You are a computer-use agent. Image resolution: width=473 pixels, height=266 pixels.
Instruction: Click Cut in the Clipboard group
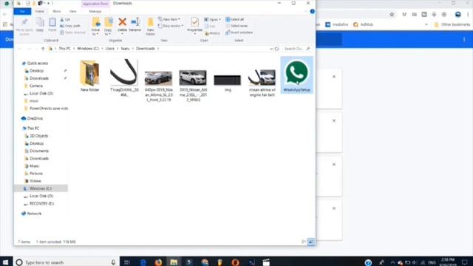click(x=65, y=20)
